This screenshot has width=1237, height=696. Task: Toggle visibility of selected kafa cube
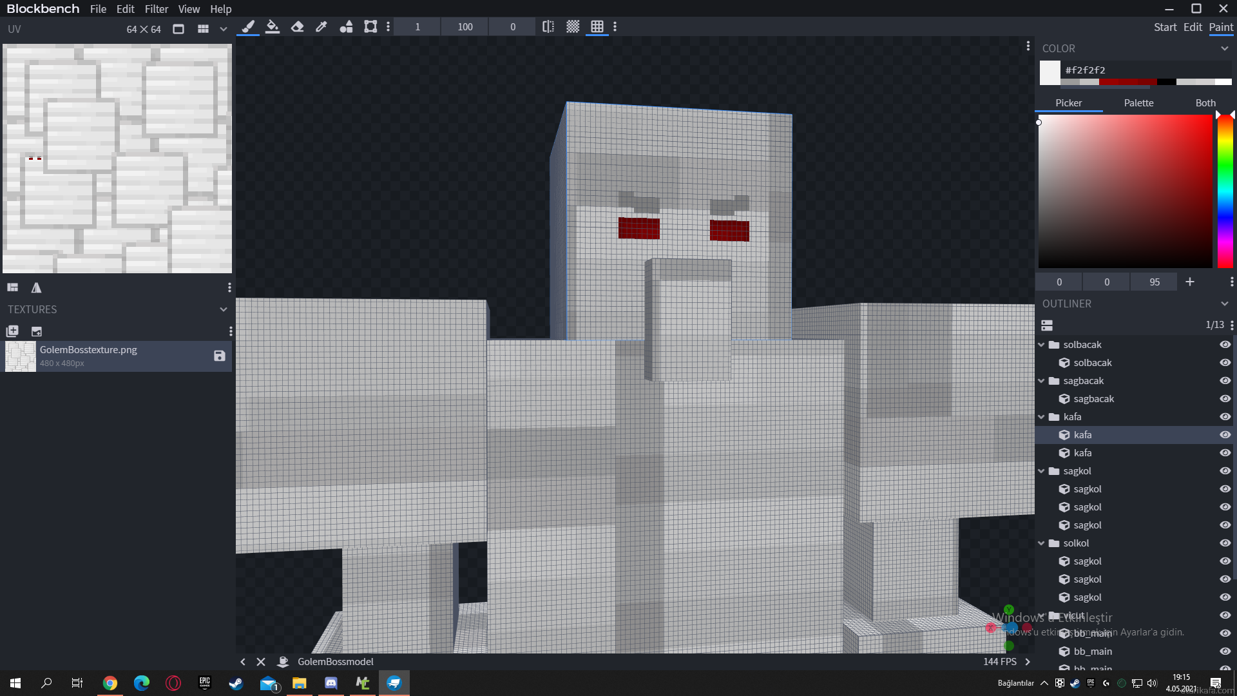pyautogui.click(x=1225, y=435)
